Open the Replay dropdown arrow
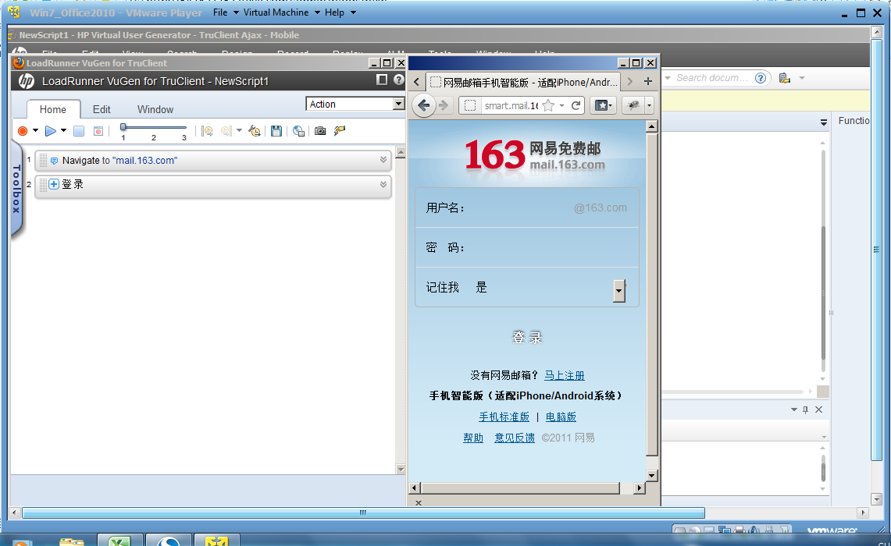Viewport: 891px width, 546px height. click(x=64, y=130)
